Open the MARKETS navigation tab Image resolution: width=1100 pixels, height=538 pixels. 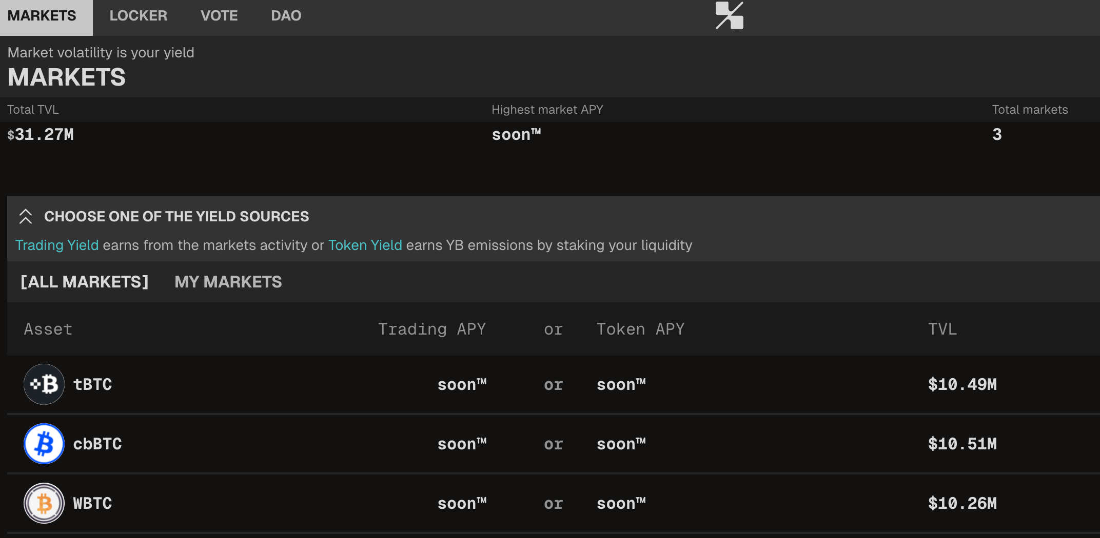(42, 16)
